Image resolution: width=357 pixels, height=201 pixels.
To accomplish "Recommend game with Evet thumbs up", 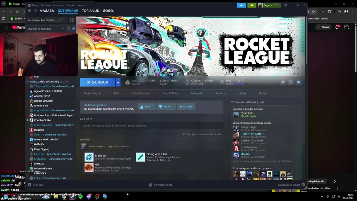I will [146, 107].
